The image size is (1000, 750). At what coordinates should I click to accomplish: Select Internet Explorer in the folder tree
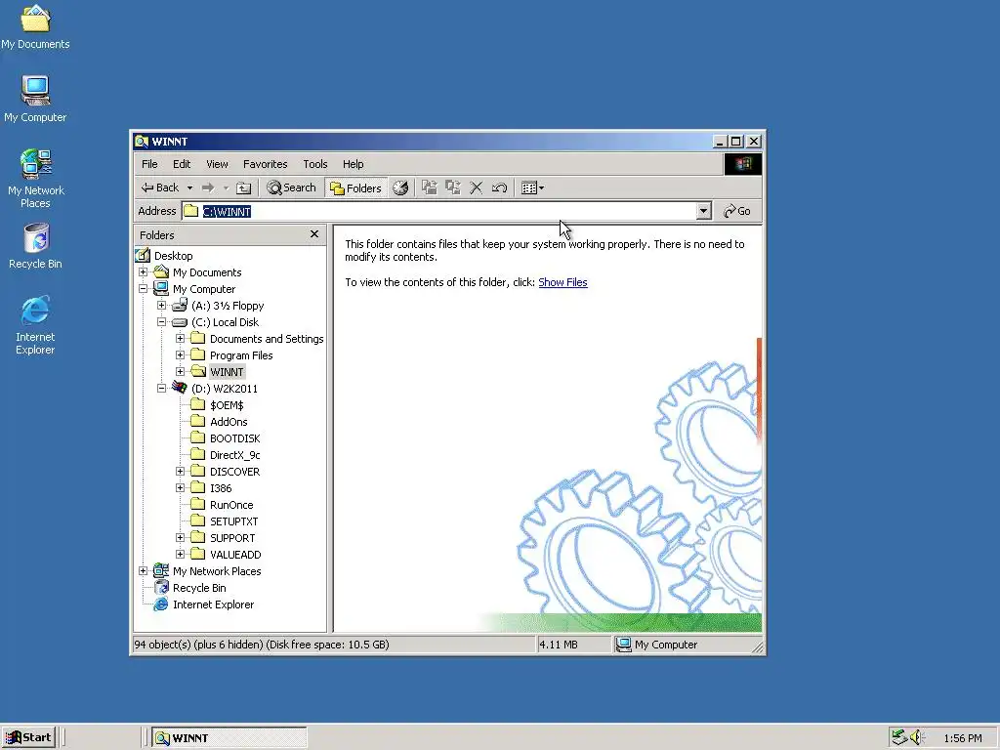tap(213, 604)
